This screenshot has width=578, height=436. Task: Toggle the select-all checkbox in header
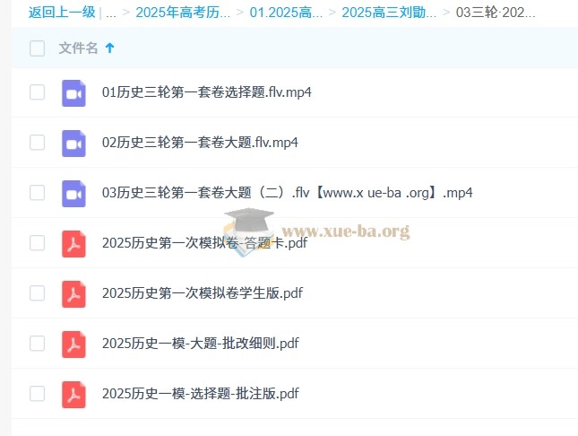tap(37, 48)
